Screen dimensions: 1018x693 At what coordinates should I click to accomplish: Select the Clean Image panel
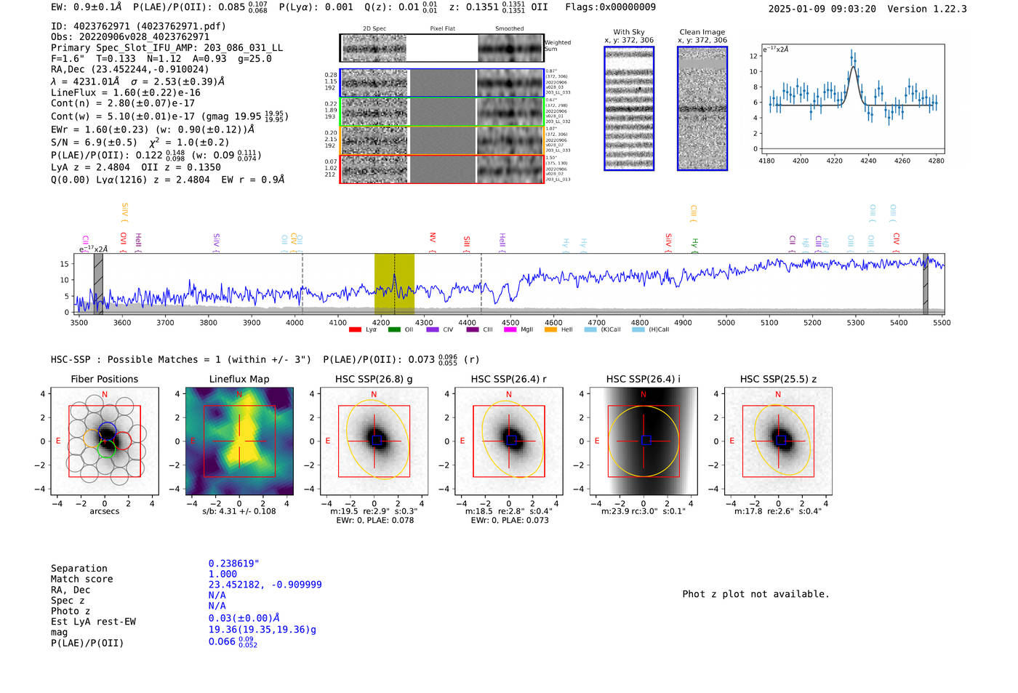click(702, 108)
